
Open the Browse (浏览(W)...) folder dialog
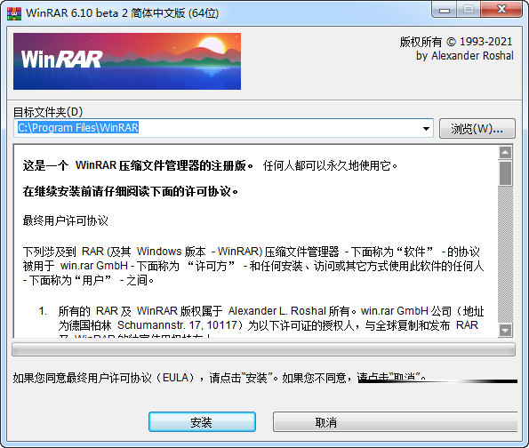[477, 129]
